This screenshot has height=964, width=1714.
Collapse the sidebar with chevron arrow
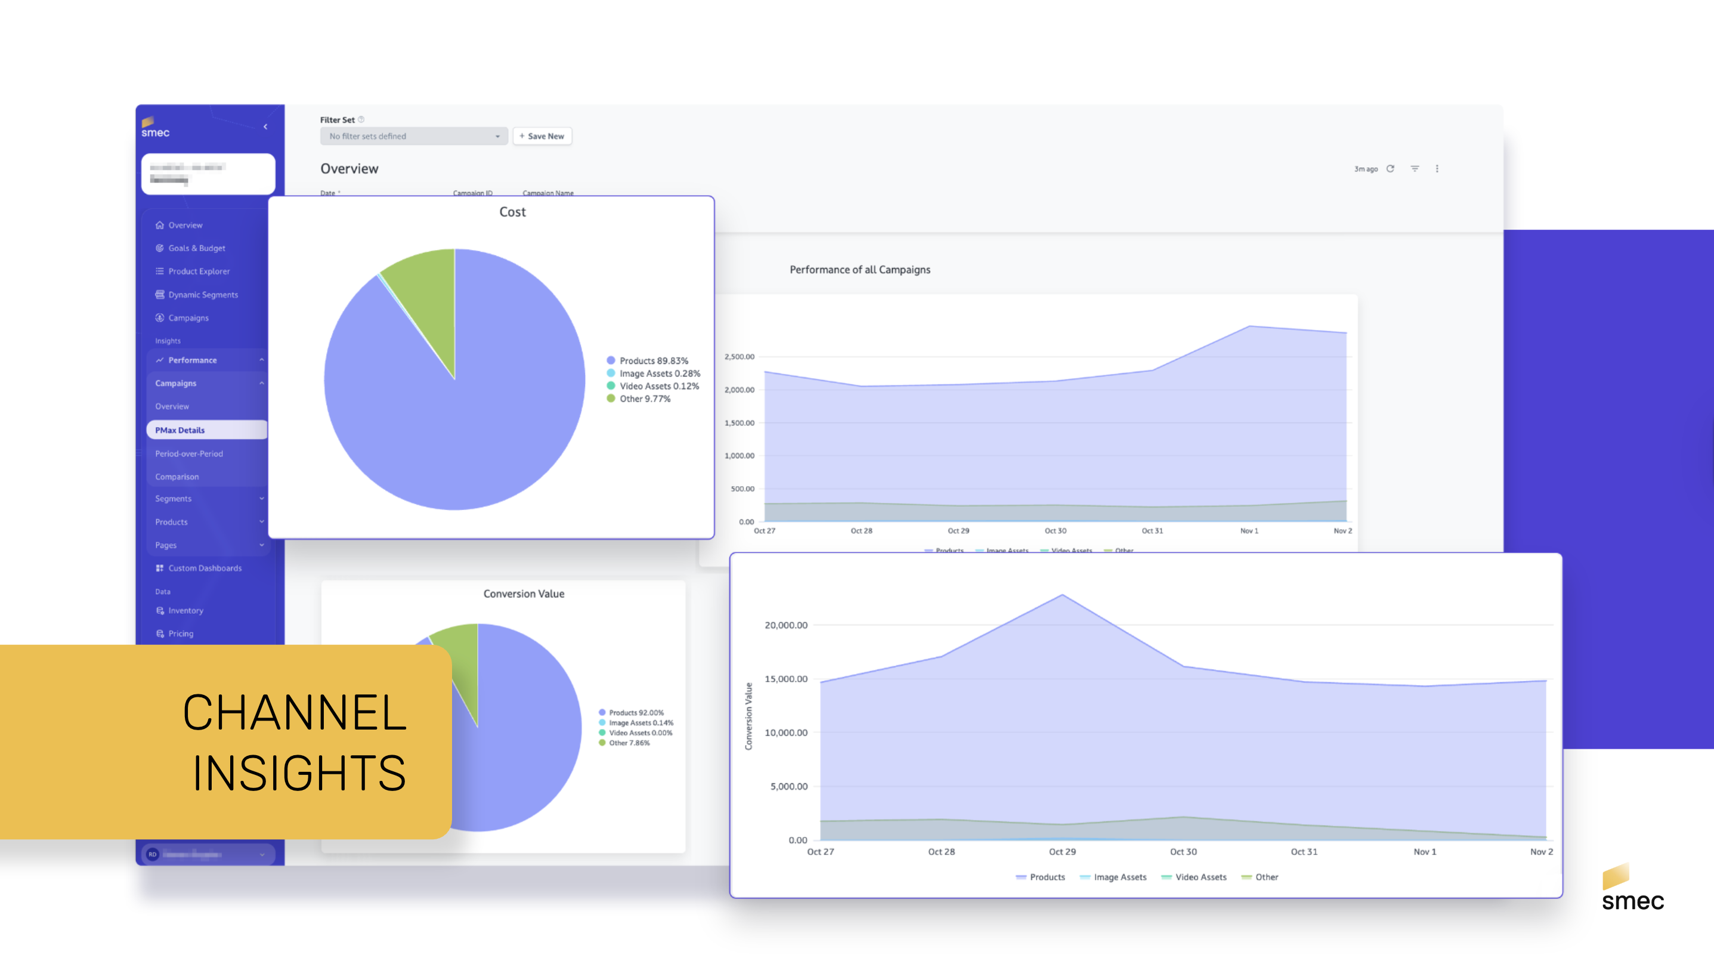tap(265, 126)
